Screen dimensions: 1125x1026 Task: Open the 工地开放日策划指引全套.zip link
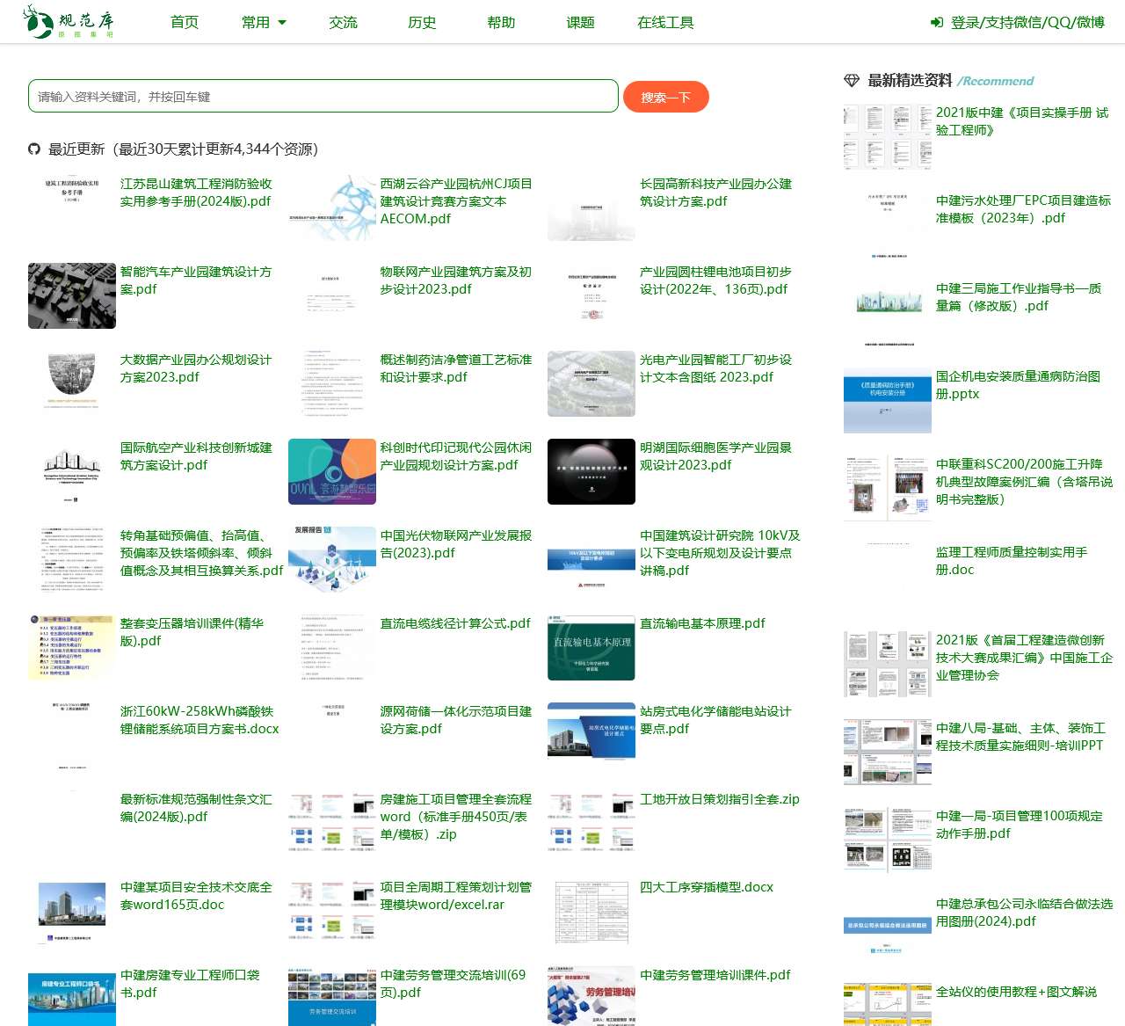click(x=719, y=799)
